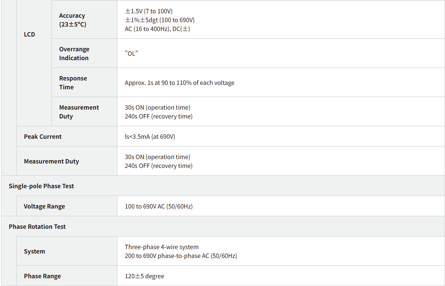
Task: Select the AC (16 to 400Hz), DC(±) text
Action: (x=157, y=29)
